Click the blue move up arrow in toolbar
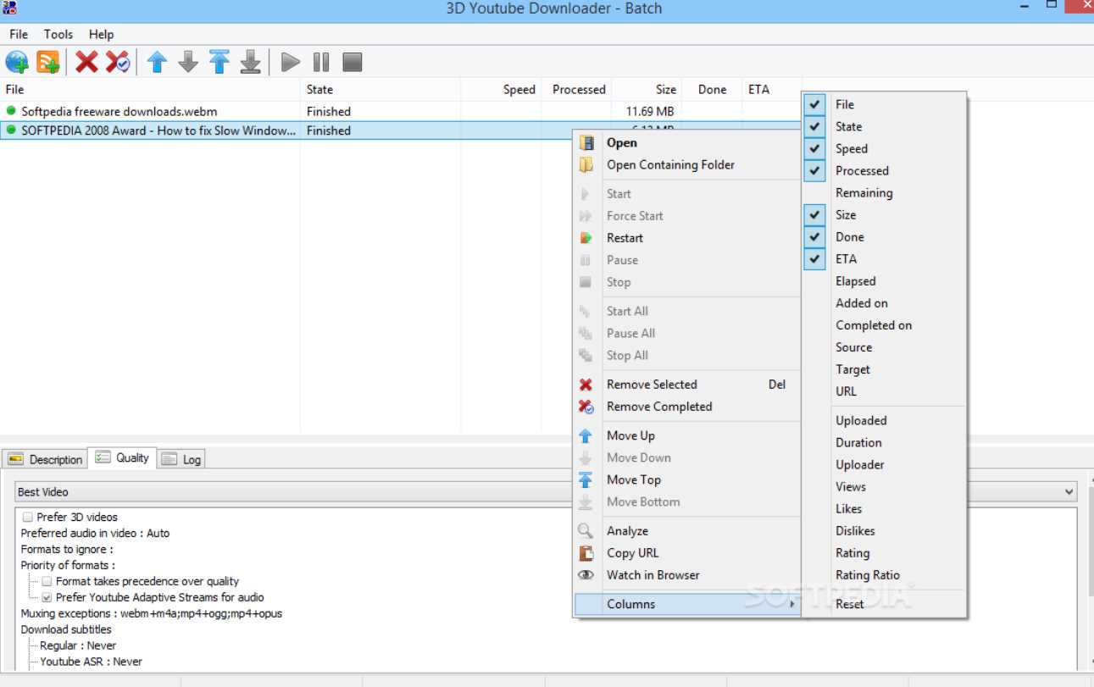The height and width of the screenshot is (687, 1094). (157, 62)
